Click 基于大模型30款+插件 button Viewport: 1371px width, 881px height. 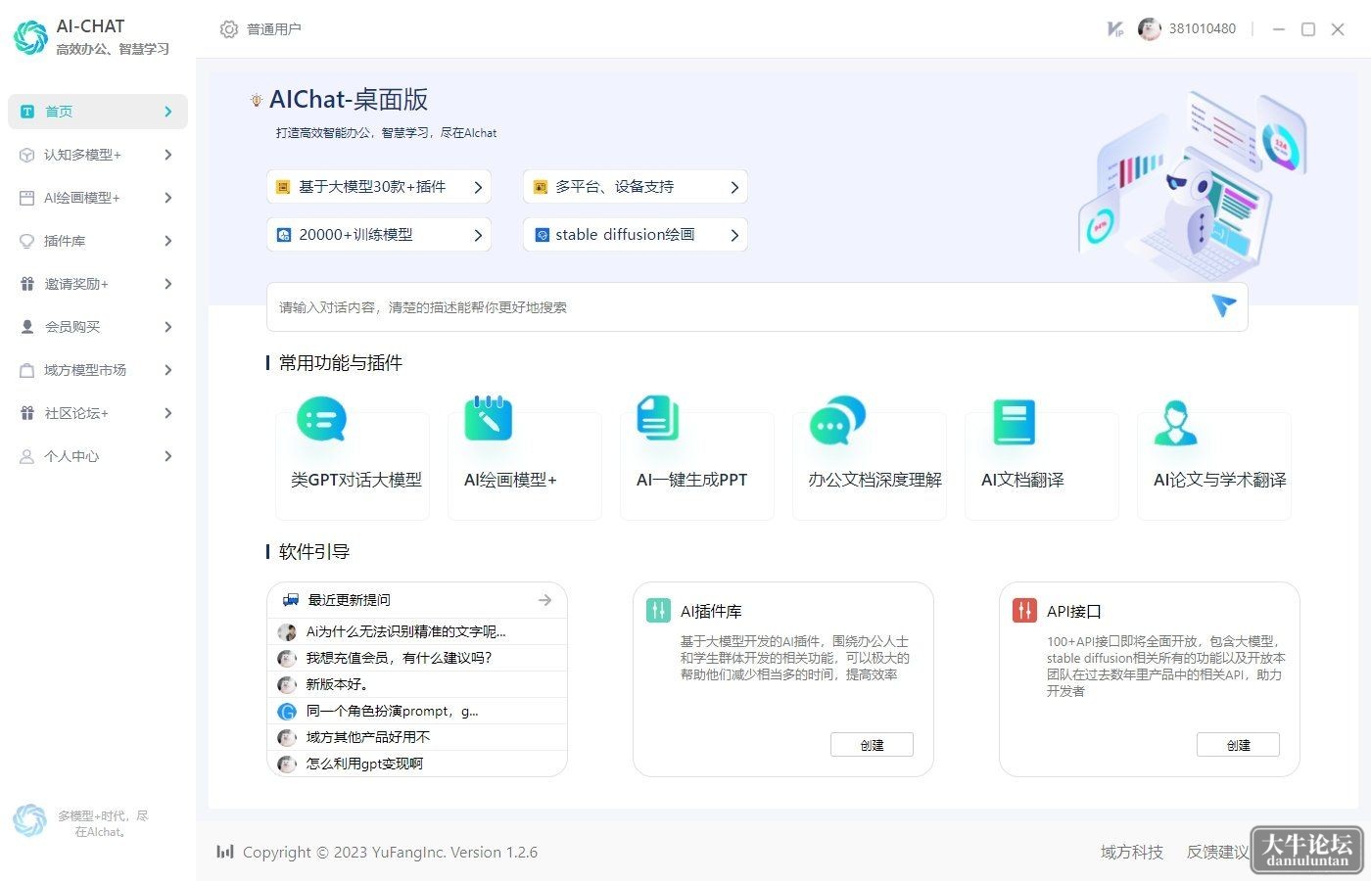coord(379,187)
